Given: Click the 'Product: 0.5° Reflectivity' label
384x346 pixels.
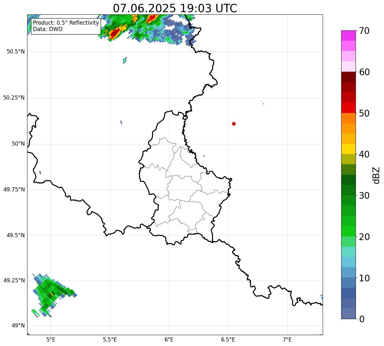Looking at the screenshot, I should [x=66, y=23].
